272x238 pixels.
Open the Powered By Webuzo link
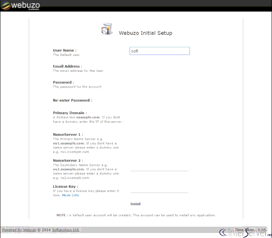pyautogui.click(x=19, y=230)
